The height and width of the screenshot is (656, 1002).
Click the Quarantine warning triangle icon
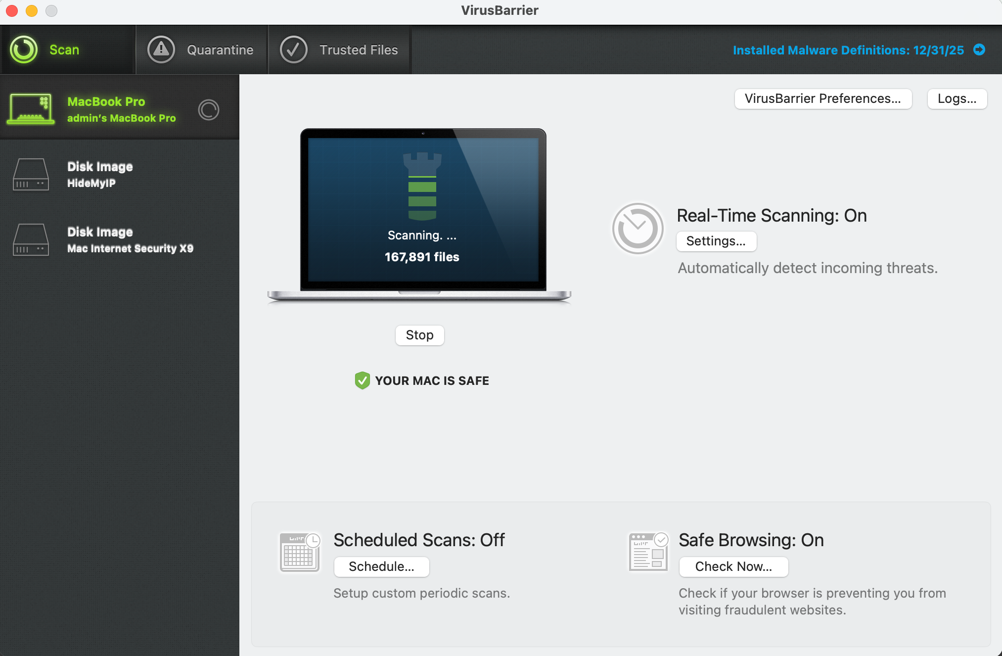161,49
